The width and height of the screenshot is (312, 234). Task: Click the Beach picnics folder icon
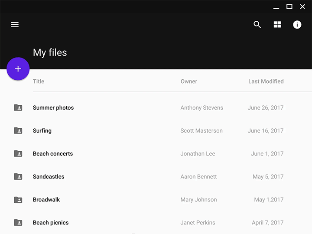18,223
